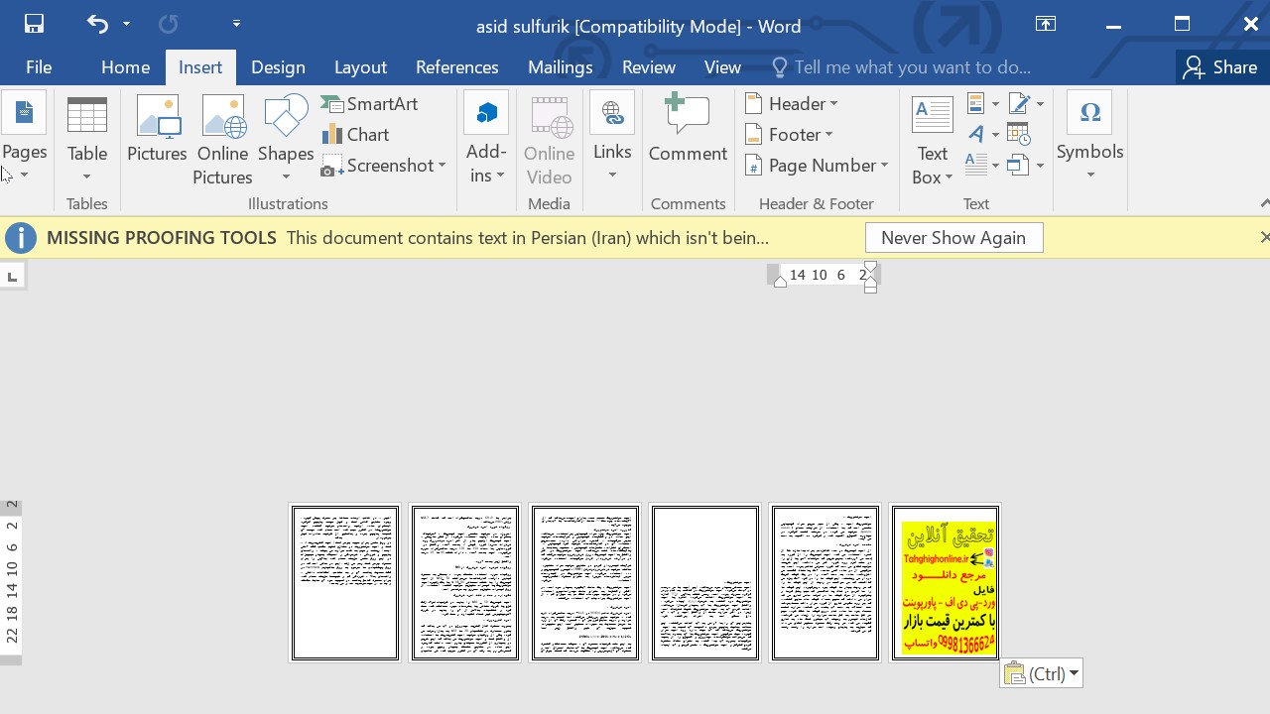
Task: Add a Signature Line
Action: tap(1026, 104)
